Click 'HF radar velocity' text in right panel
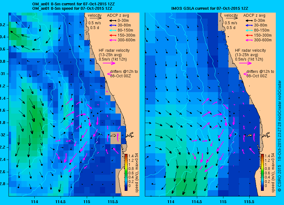284x205 pixels. click(x=251, y=50)
